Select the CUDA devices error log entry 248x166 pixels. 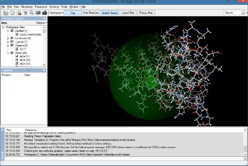click(124, 147)
